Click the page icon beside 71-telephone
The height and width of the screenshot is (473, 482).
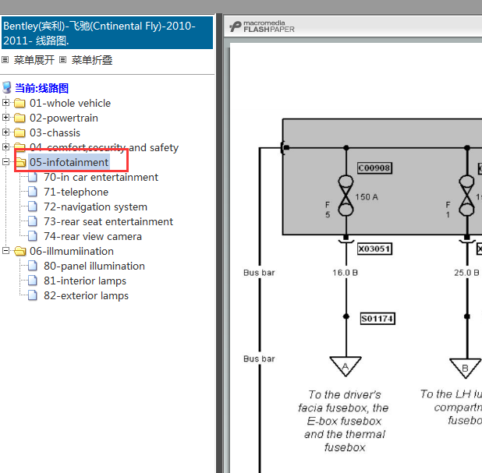pyautogui.click(x=33, y=192)
